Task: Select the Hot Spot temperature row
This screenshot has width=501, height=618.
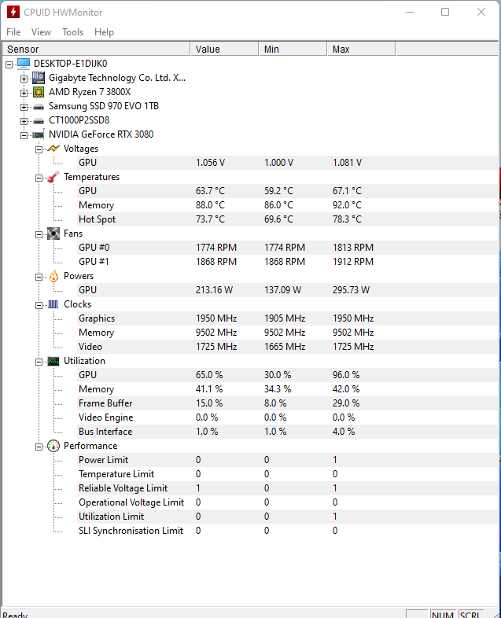Action: [288, 219]
